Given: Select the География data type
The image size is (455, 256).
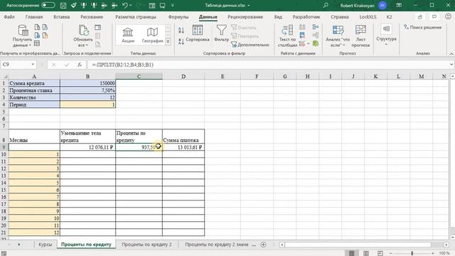Looking at the screenshot, I should coord(152,35).
